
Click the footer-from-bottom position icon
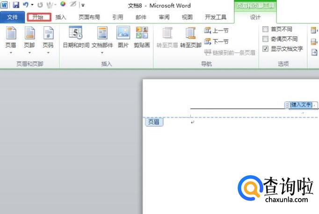point(314,42)
